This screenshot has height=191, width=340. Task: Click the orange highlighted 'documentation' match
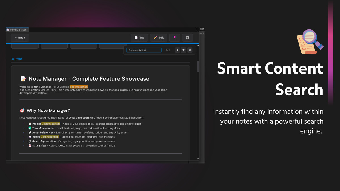pos(79,87)
